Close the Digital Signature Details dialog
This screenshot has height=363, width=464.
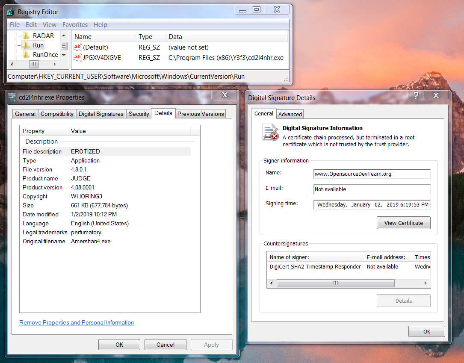tap(436, 95)
